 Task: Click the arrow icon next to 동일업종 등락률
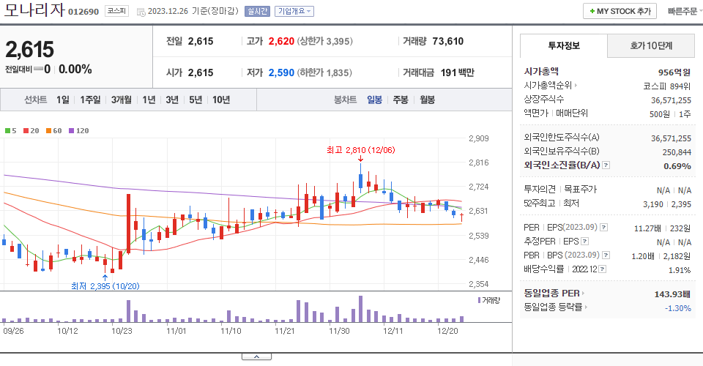[x=586, y=307]
